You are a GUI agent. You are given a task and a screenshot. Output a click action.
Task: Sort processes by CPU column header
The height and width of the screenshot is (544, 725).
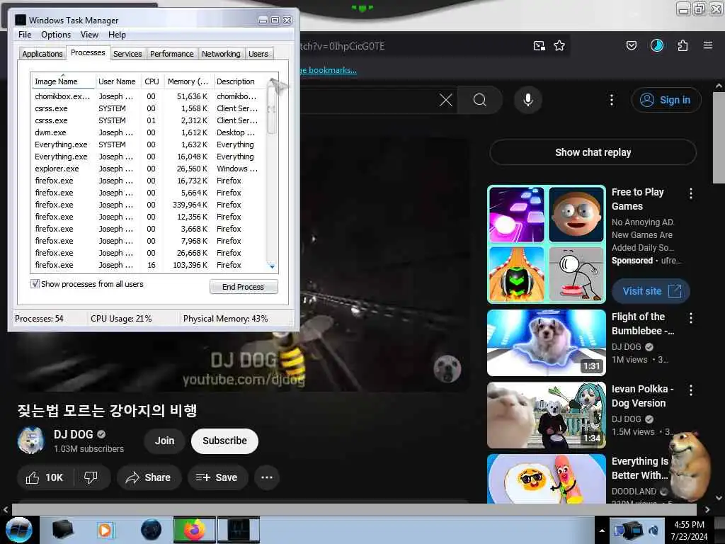coord(152,81)
